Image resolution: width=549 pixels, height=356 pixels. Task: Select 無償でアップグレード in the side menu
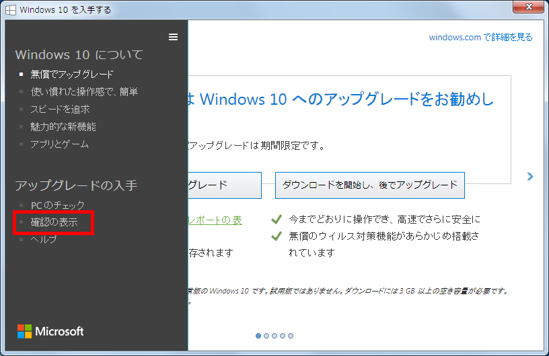pyautogui.click(x=72, y=74)
